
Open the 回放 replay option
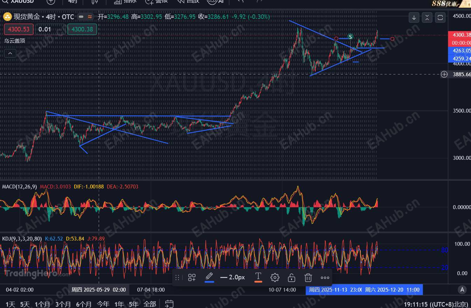pos(188,1)
